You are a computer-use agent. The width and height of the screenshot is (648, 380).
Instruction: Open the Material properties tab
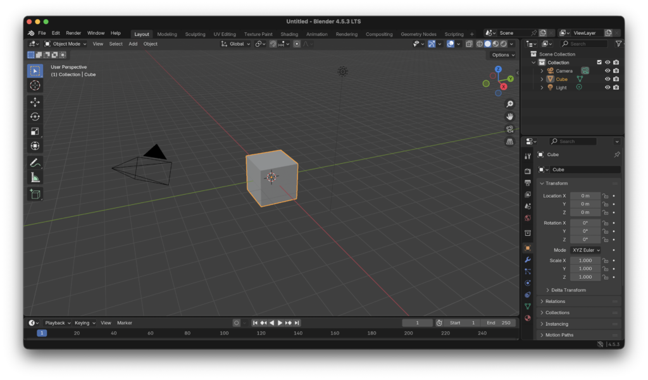point(528,317)
